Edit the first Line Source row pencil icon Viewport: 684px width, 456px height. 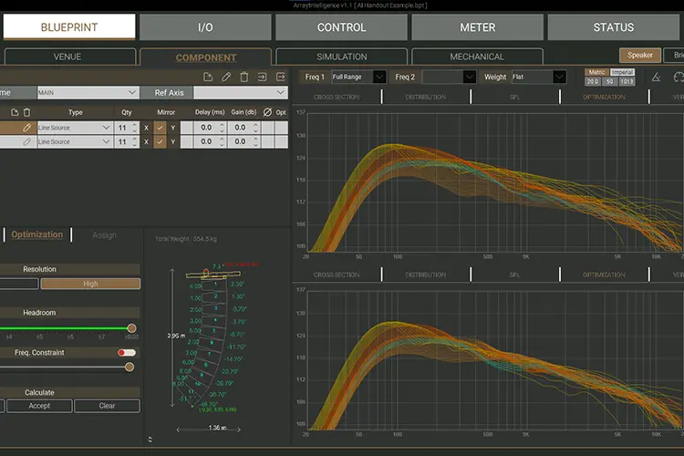[26, 128]
